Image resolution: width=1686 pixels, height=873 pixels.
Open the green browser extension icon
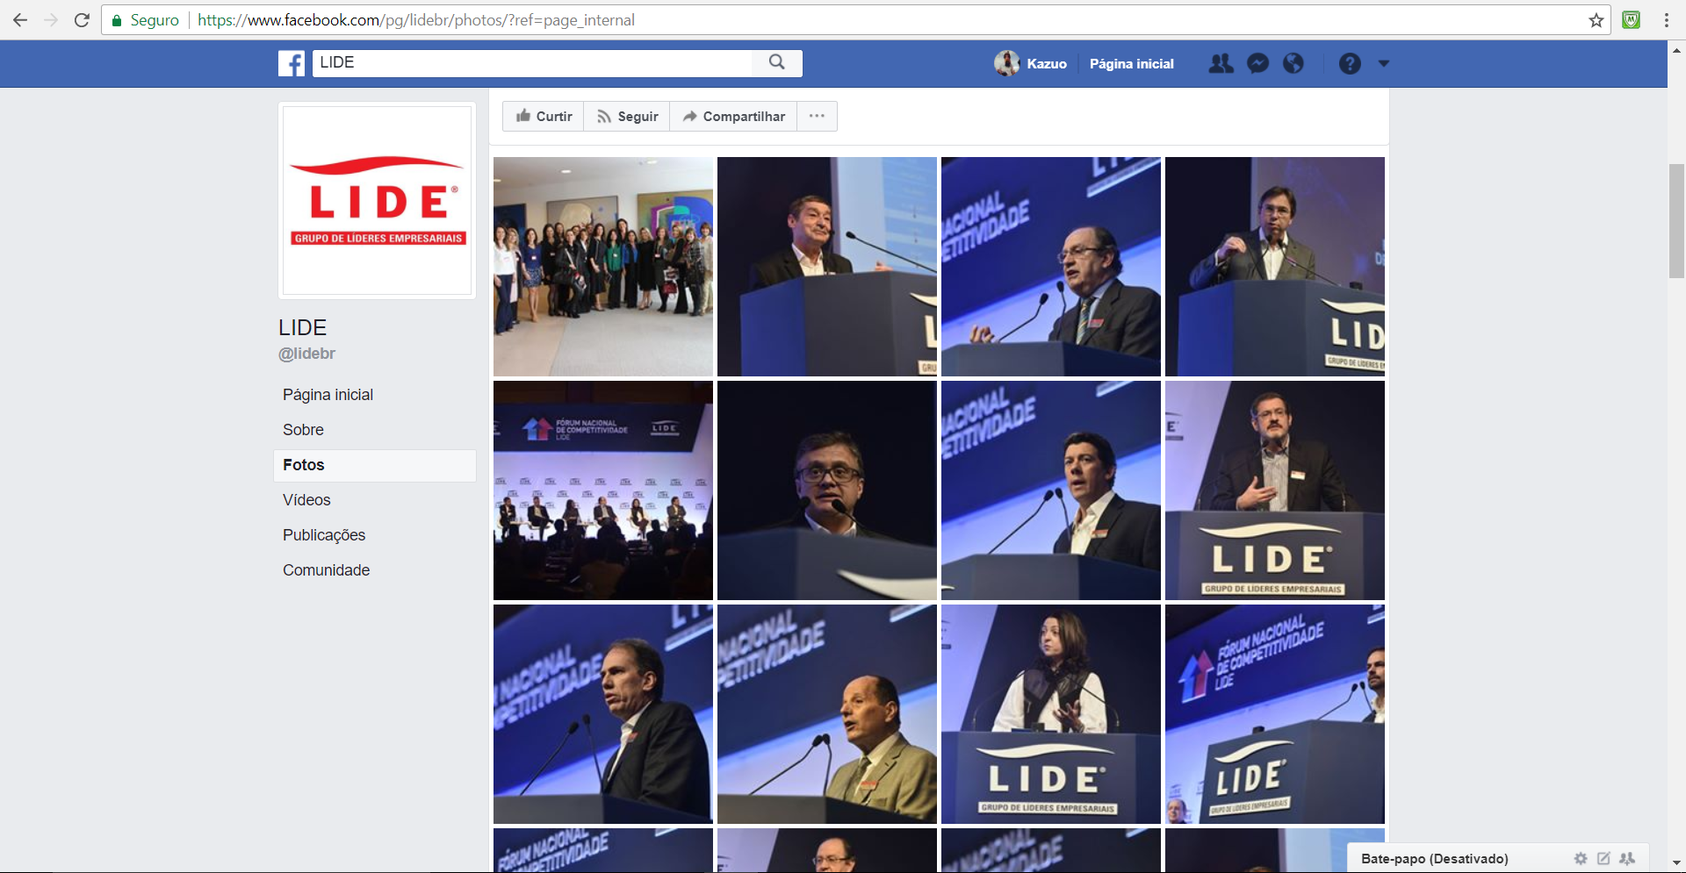pos(1632,19)
